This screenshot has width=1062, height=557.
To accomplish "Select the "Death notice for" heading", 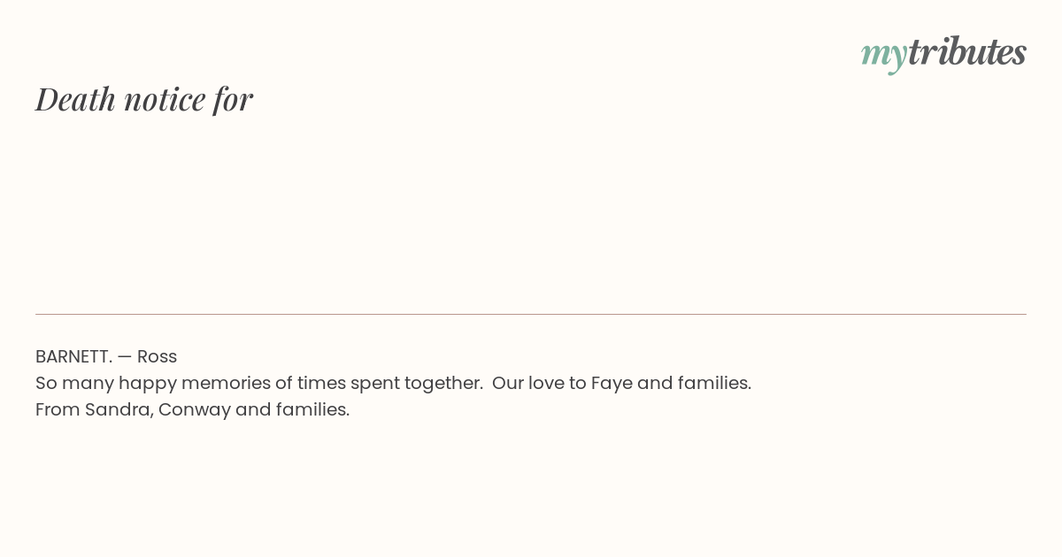I will tap(144, 99).
